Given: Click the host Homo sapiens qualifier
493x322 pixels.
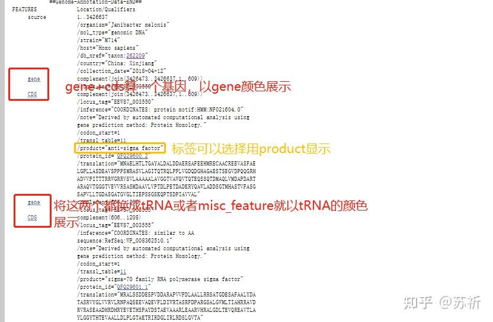Looking at the screenshot, I should pyautogui.click(x=107, y=48).
